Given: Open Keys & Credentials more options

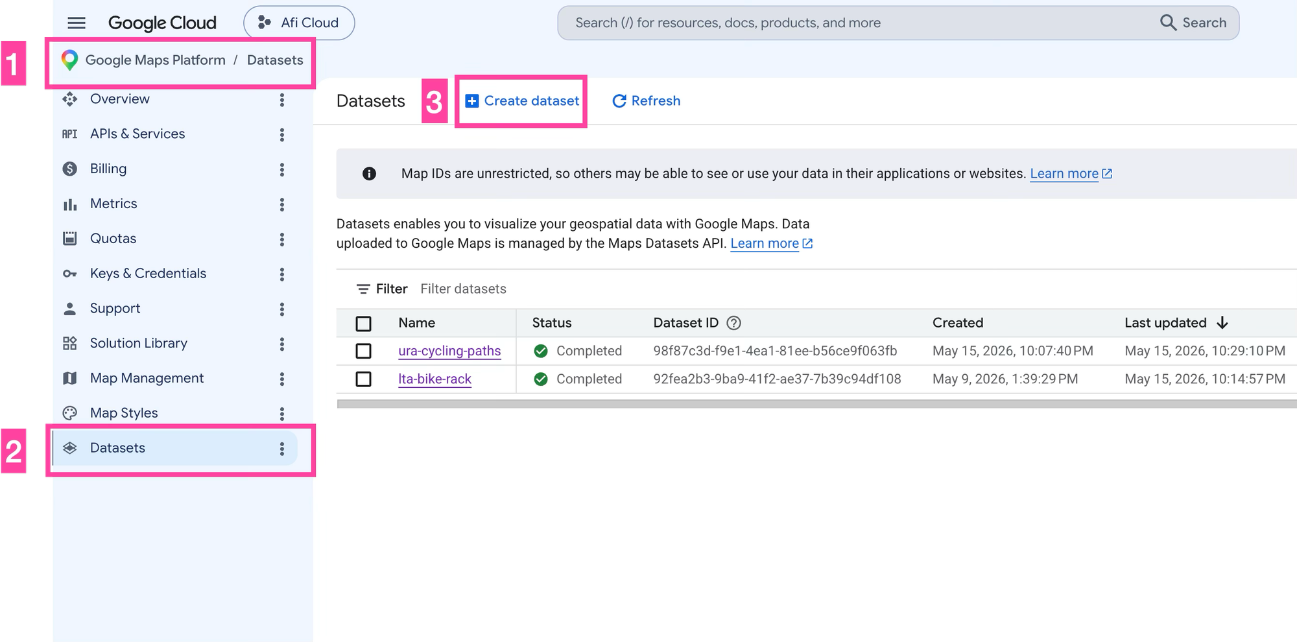Looking at the screenshot, I should pyautogui.click(x=281, y=274).
